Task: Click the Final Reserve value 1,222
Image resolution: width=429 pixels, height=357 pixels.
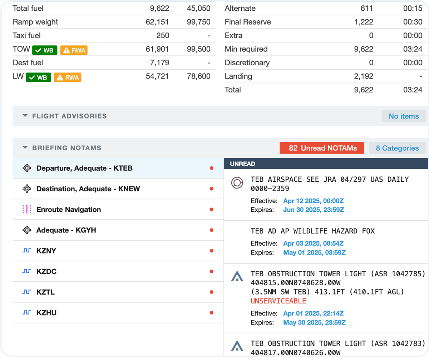Action: click(x=364, y=22)
